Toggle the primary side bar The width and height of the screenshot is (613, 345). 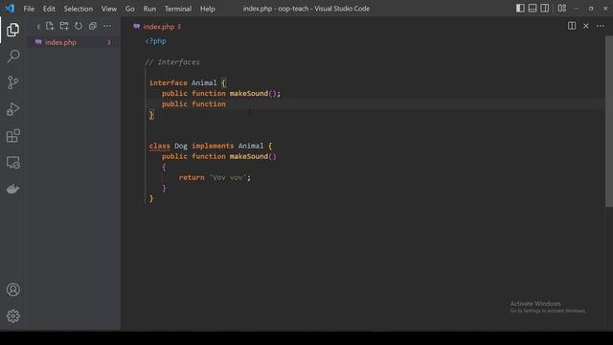520,9
